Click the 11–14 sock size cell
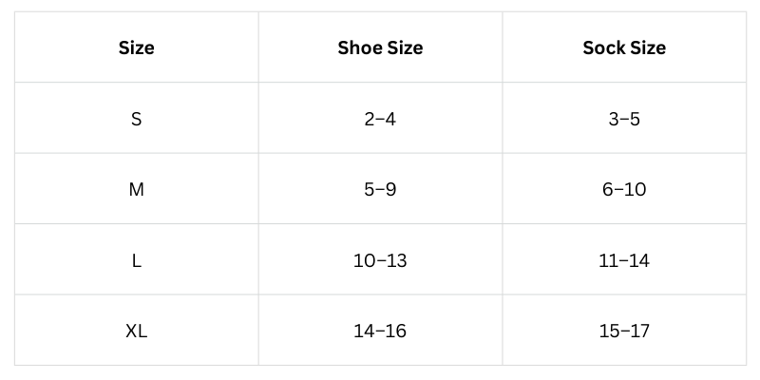The height and width of the screenshot is (380, 760). pos(624,260)
